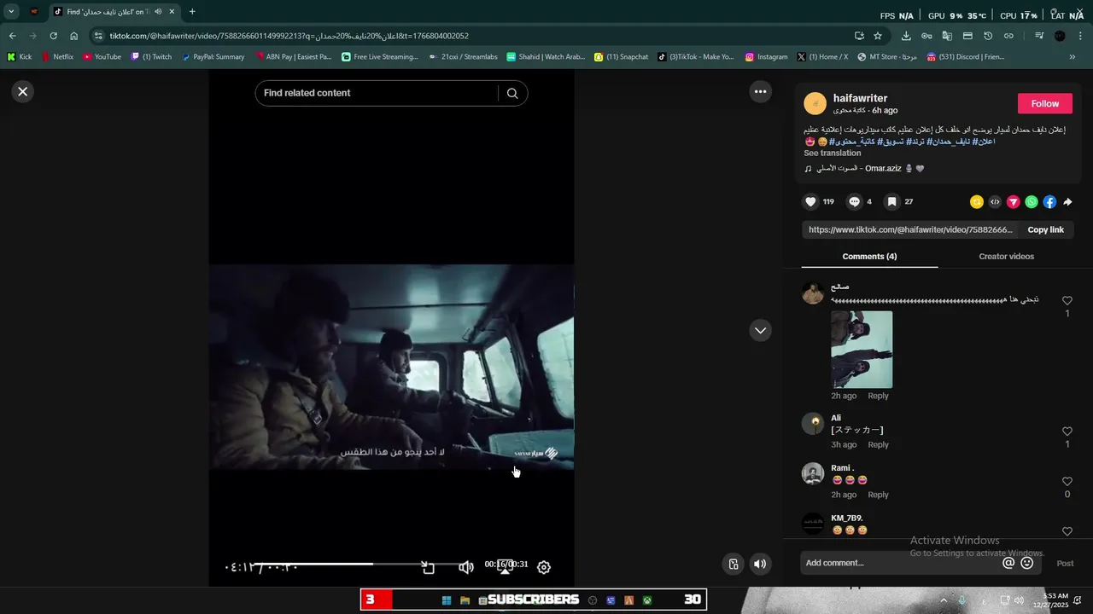Open a new browser tab
1093x614 pixels.
point(192,12)
